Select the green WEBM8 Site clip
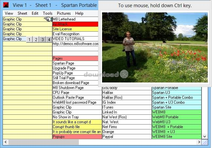The image size is (212, 148). tap(177, 137)
